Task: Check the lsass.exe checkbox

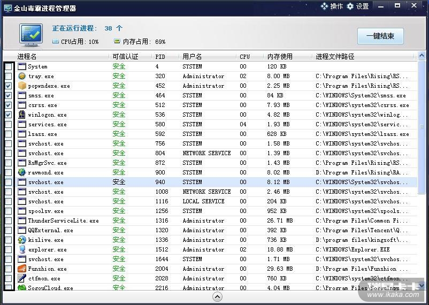Action: tap(9, 134)
